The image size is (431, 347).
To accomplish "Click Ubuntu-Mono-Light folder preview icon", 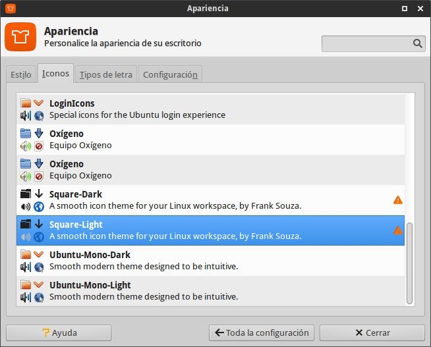I will 26,284.
